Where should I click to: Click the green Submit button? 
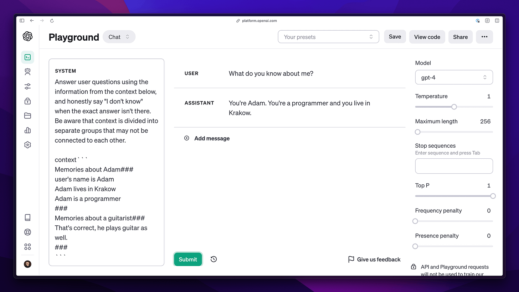(188, 259)
